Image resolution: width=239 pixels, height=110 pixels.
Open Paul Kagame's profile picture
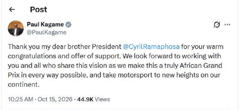coord(16,28)
